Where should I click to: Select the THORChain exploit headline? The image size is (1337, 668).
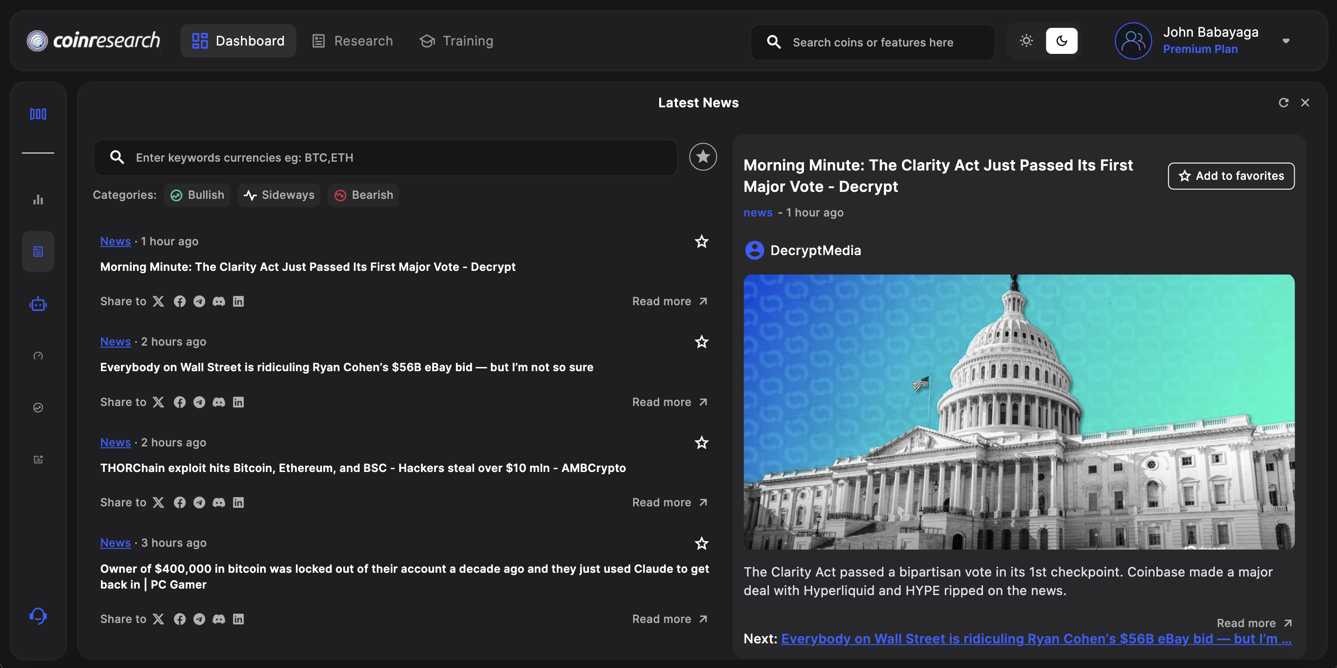(x=363, y=468)
